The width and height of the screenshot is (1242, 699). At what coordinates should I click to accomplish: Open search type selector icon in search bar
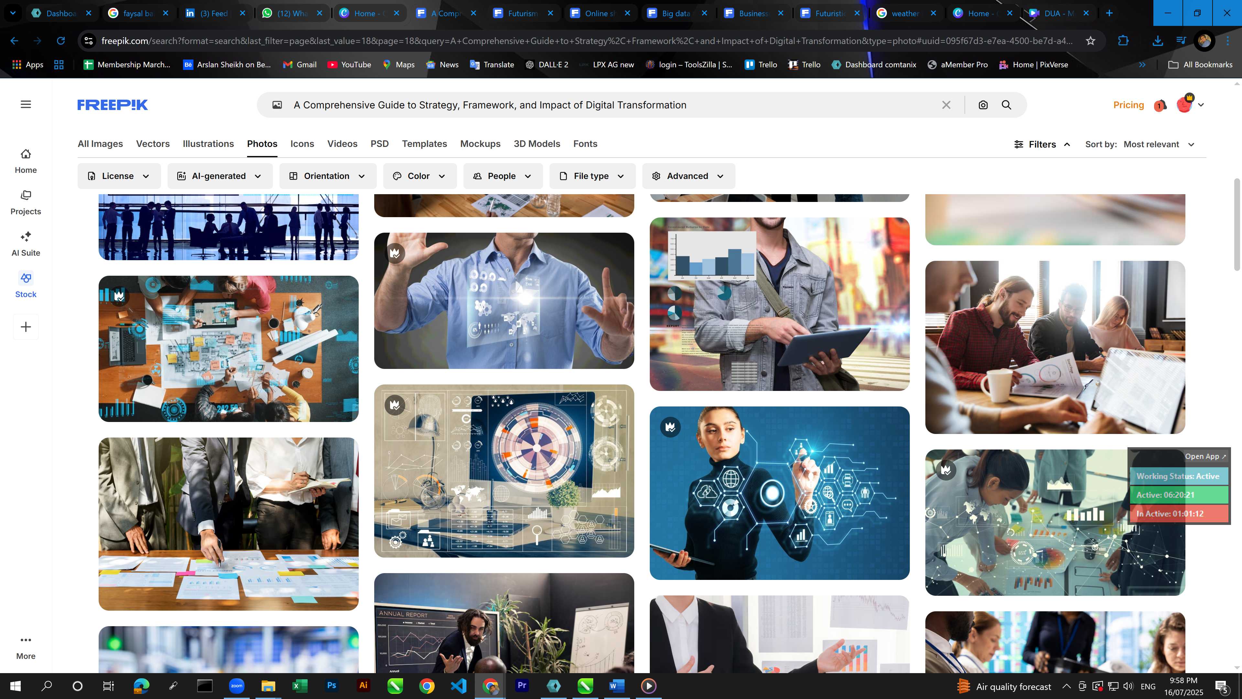pyautogui.click(x=277, y=105)
